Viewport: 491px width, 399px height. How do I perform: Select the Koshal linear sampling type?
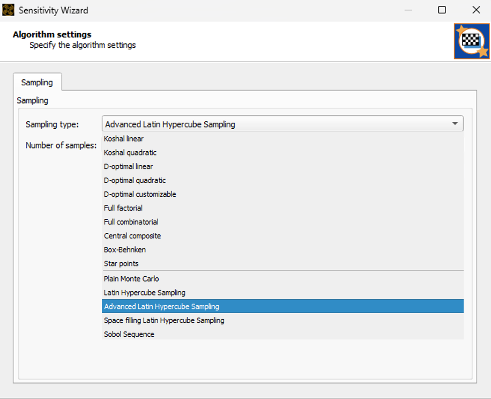click(124, 138)
